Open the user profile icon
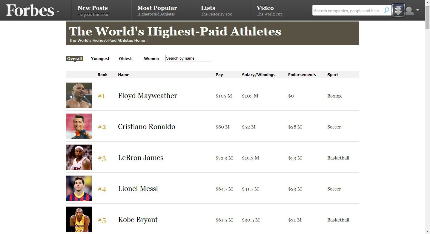Viewport: 430px width, 234px height. click(x=409, y=11)
